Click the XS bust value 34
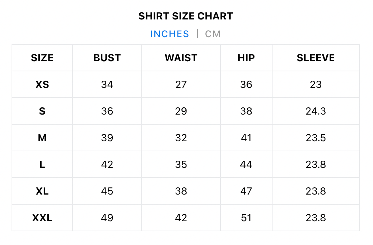 (107, 85)
